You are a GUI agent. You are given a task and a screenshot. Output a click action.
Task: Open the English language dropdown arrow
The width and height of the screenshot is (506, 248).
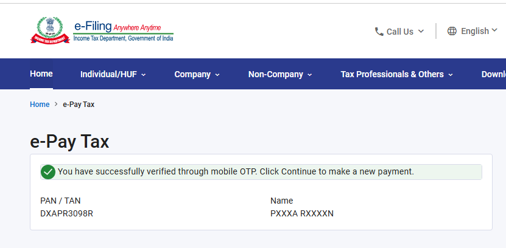tap(495, 30)
